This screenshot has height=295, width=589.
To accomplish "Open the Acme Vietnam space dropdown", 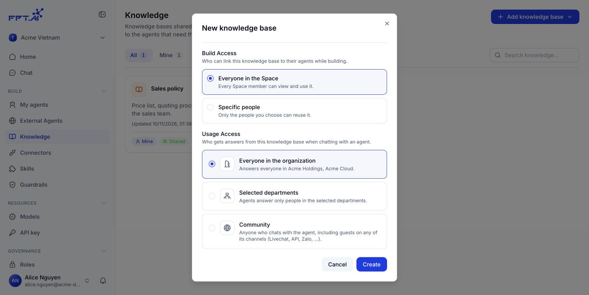I will tap(57, 38).
